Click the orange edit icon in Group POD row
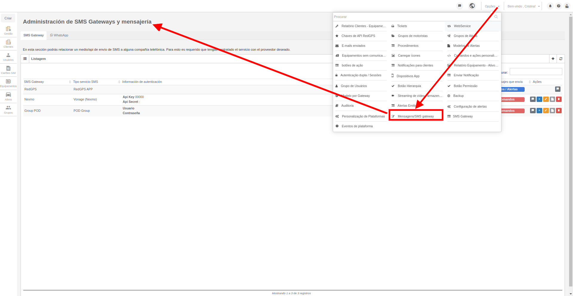The image size is (573, 296). pyautogui.click(x=546, y=111)
